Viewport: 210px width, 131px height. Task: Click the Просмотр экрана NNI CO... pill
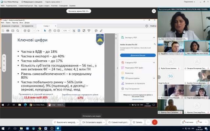(x=79, y=11)
